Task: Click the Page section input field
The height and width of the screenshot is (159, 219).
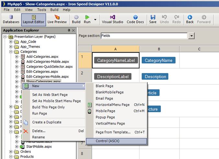Action: (x=144, y=36)
